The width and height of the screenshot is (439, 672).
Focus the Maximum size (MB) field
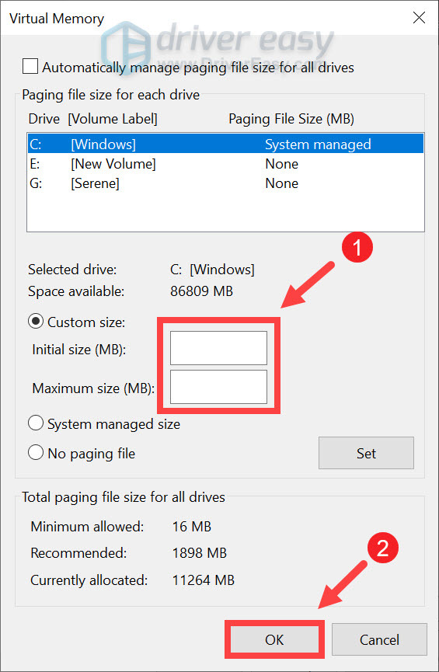point(218,387)
